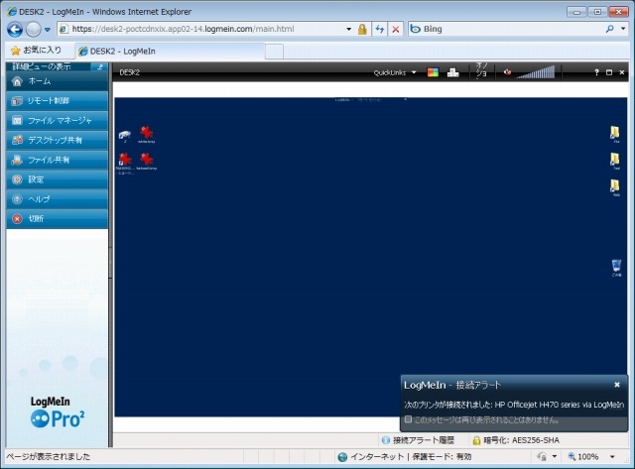Click the question mark help icon in the toolbar
Screen dimensions: 635x469
click(596, 72)
